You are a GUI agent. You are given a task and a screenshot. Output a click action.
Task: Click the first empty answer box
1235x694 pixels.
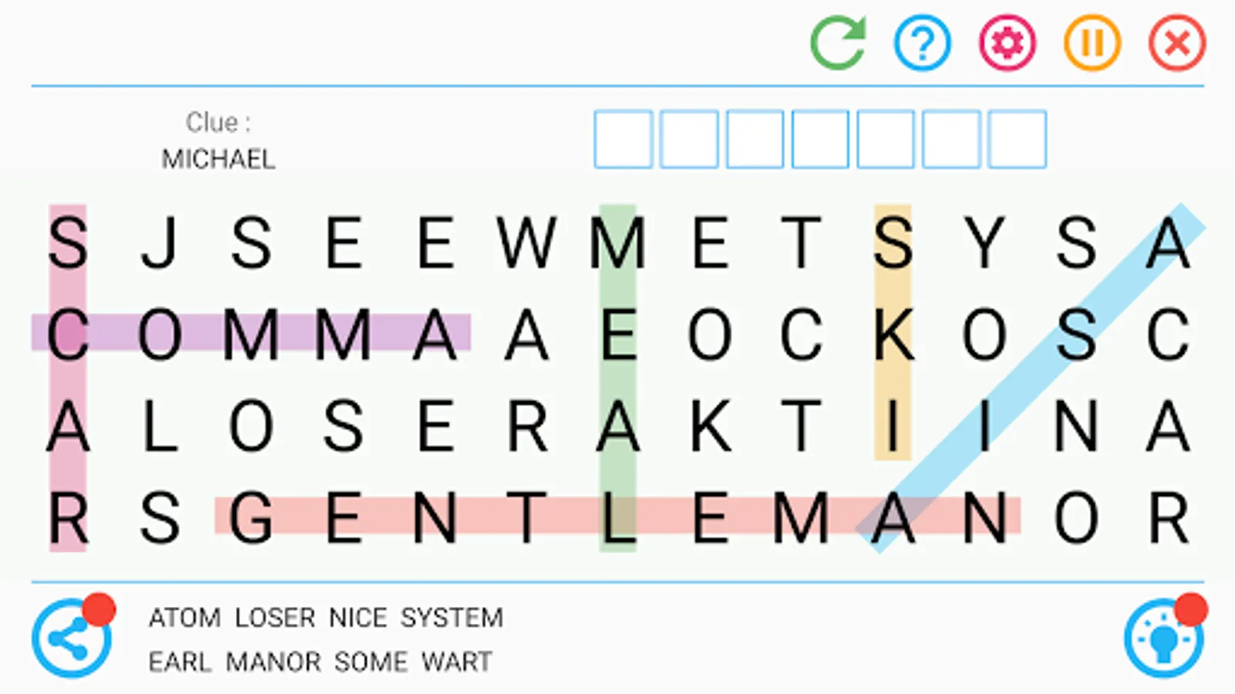pos(623,140)
